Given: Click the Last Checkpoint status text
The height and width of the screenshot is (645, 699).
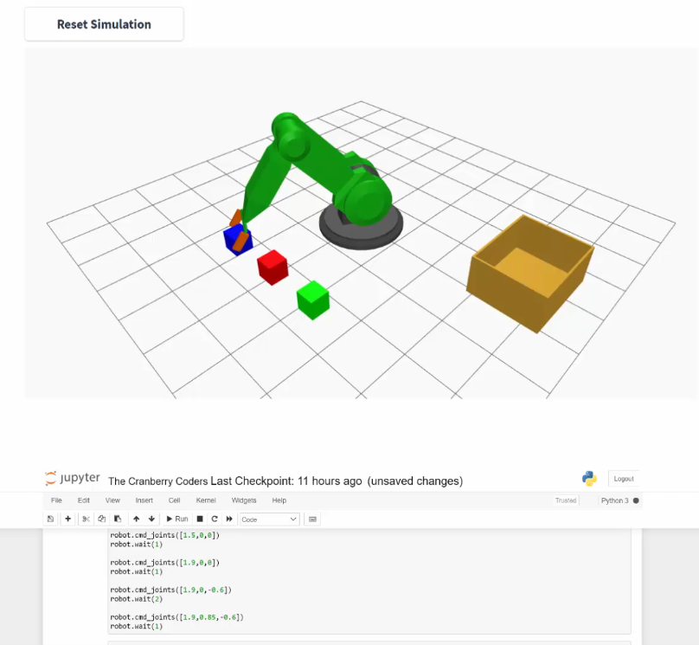Looking at the screenshot, I should [x=285, y=481].
